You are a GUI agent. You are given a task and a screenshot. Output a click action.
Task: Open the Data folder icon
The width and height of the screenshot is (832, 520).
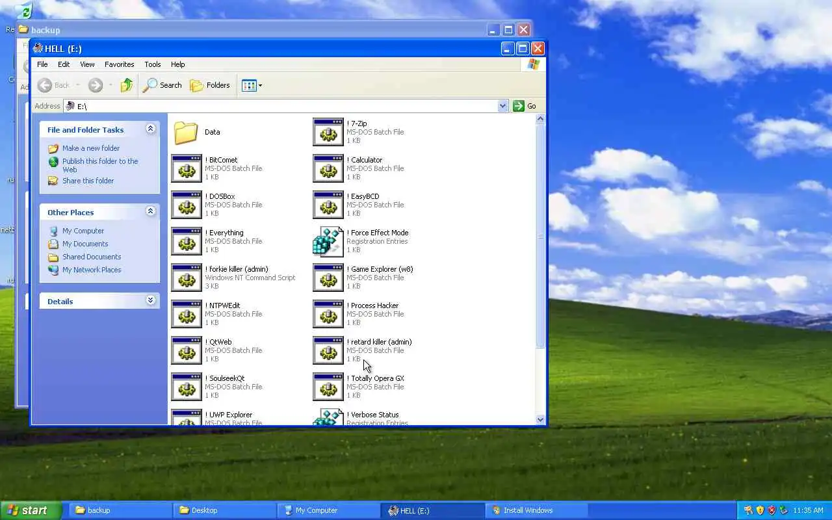[x=186, y=132]
